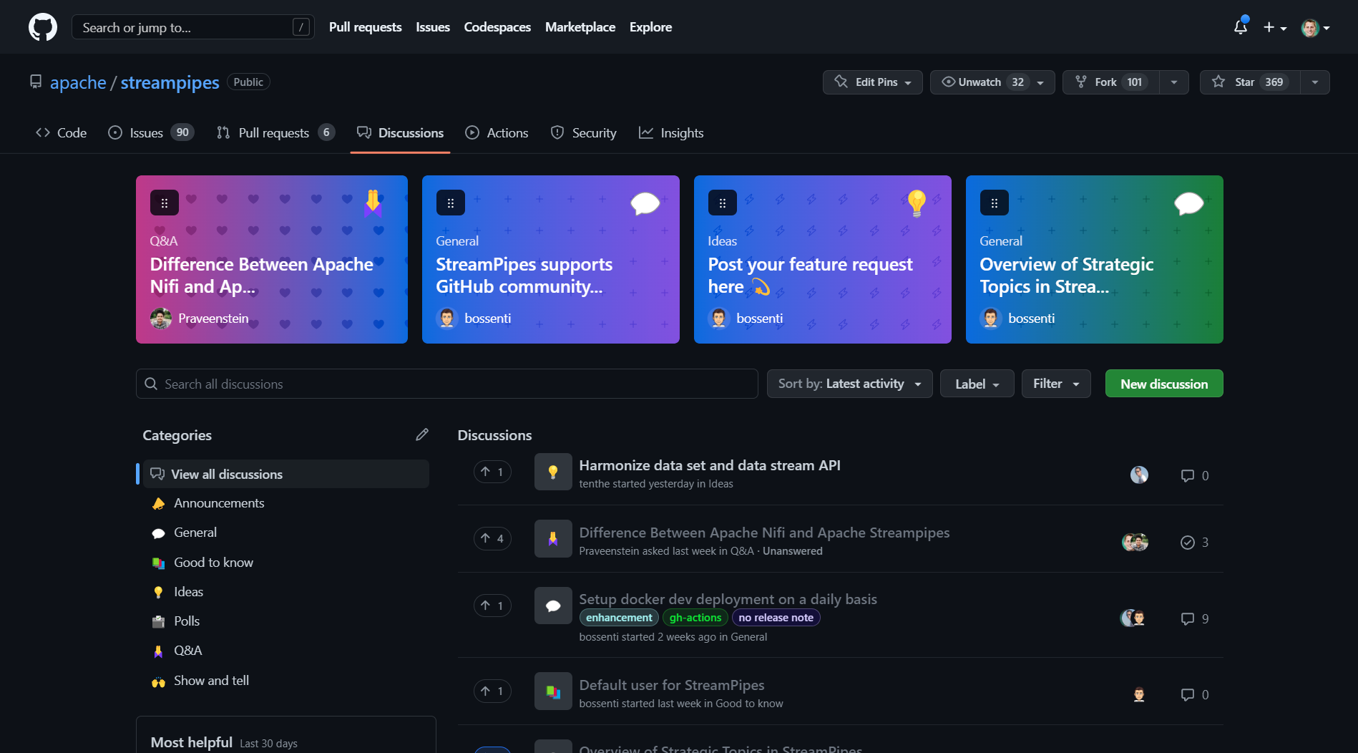
Task: Open the notifications bell
Action: (x=1241, y=27)
